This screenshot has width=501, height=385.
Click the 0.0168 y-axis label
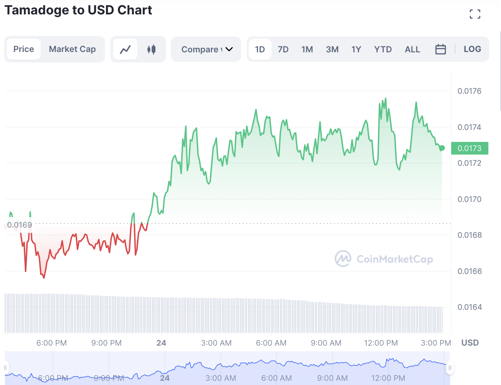(469, 235)
